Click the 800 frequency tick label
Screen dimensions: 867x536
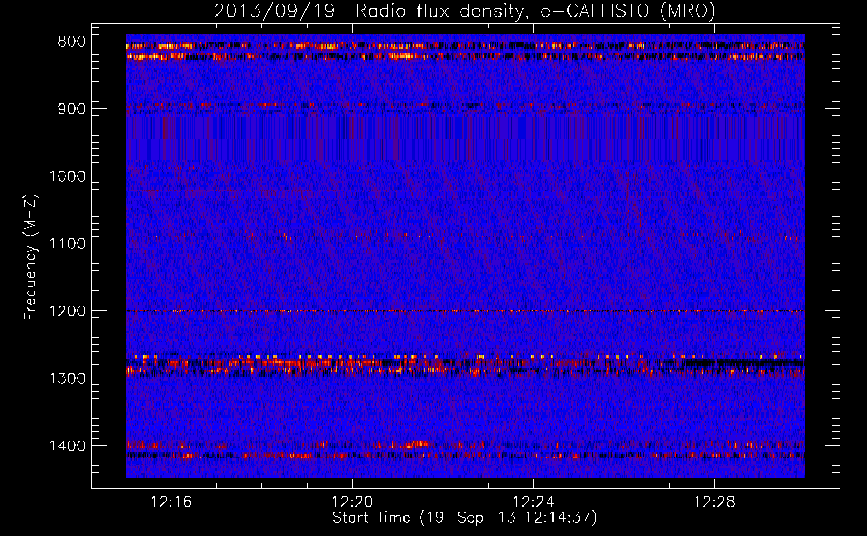[72, 41]
